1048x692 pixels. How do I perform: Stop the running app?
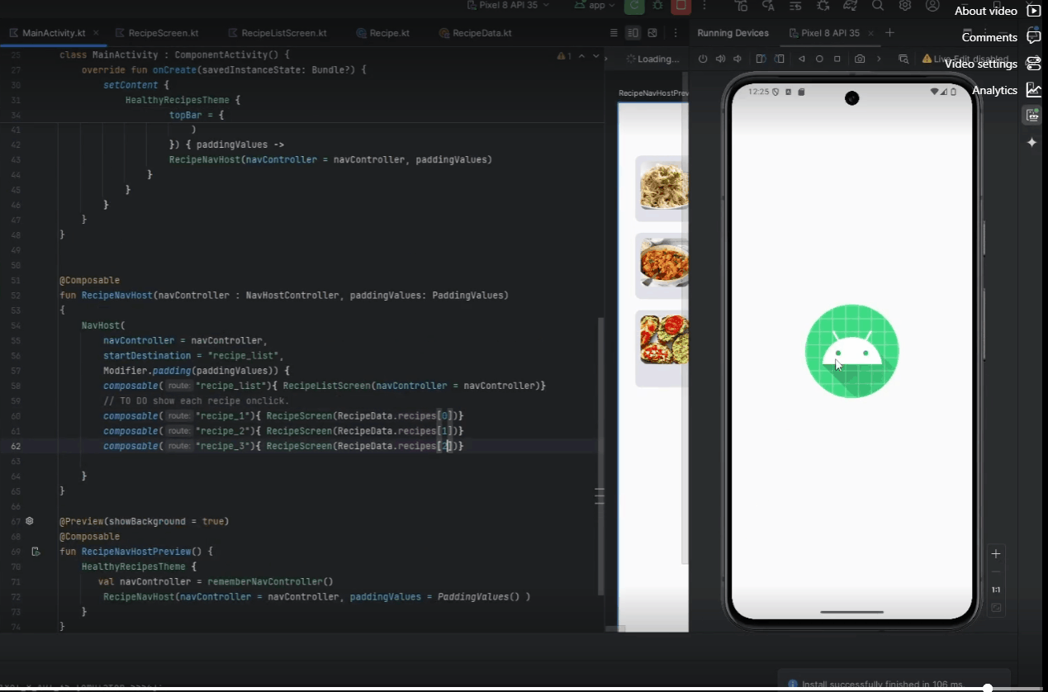(680, 6)
